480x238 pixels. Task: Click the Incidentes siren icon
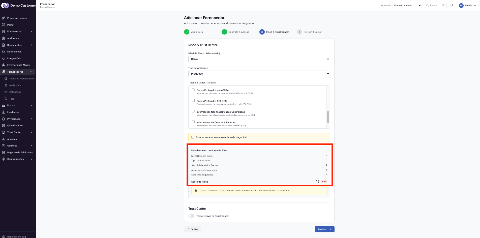tap(4, 112)
